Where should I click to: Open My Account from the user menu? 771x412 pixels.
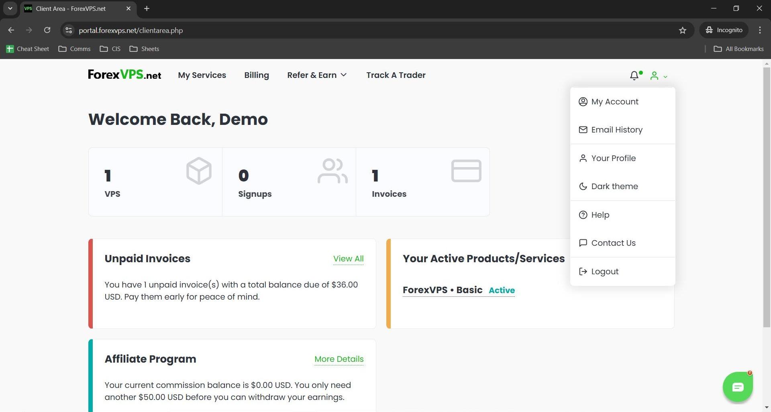[622, 102]
